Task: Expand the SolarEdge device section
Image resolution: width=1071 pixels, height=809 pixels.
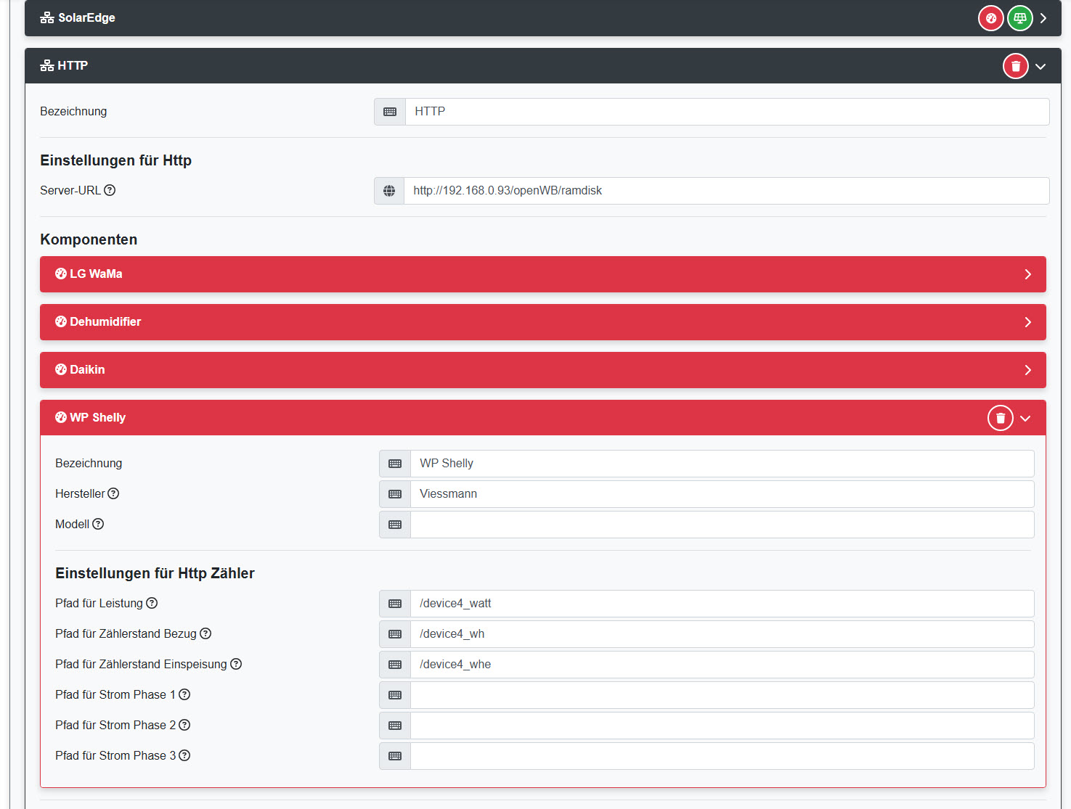Action: [1043, 18]
